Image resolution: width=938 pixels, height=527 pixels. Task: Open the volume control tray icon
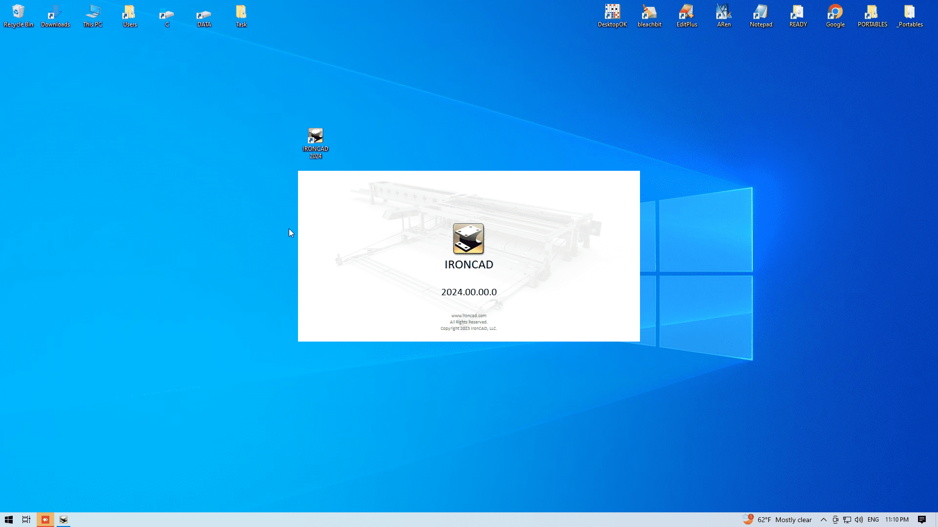pos(859,520)
